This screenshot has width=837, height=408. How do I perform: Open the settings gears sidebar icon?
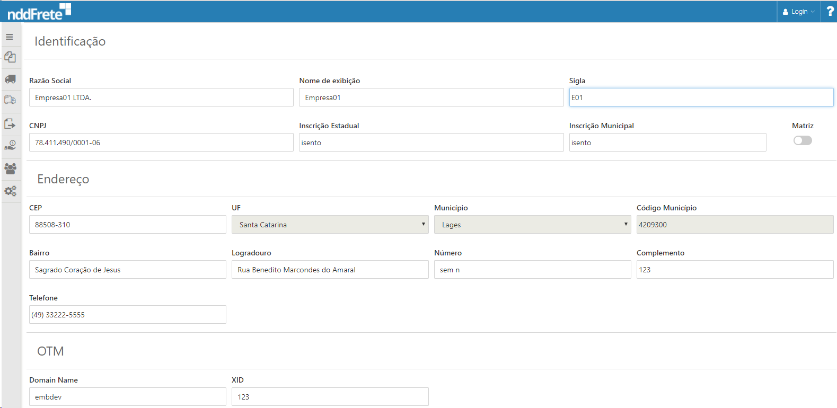(x=10, y=191)
